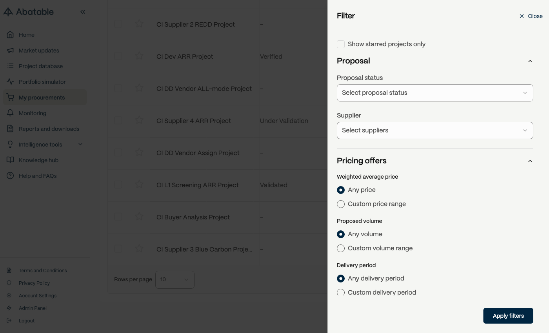Screen dimensions: 549x333
Task: Open the Select proposal status dropdown
Action: tap(435, 93)
